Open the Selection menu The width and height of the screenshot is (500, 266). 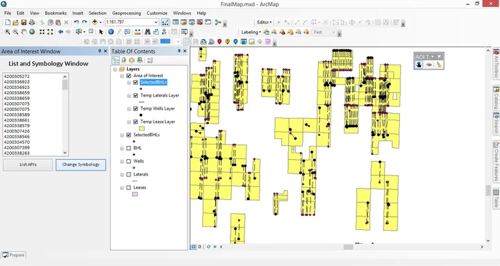coord(98,13)
